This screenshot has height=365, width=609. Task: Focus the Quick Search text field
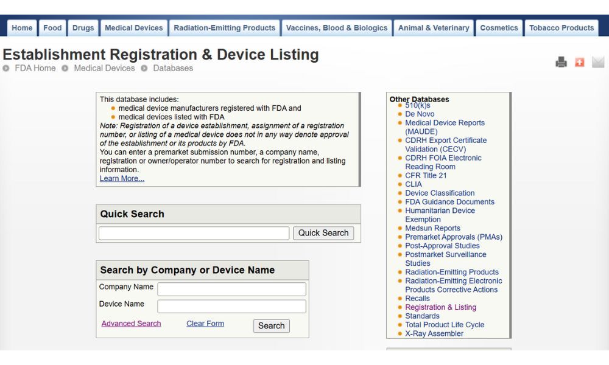click(194, 233)
